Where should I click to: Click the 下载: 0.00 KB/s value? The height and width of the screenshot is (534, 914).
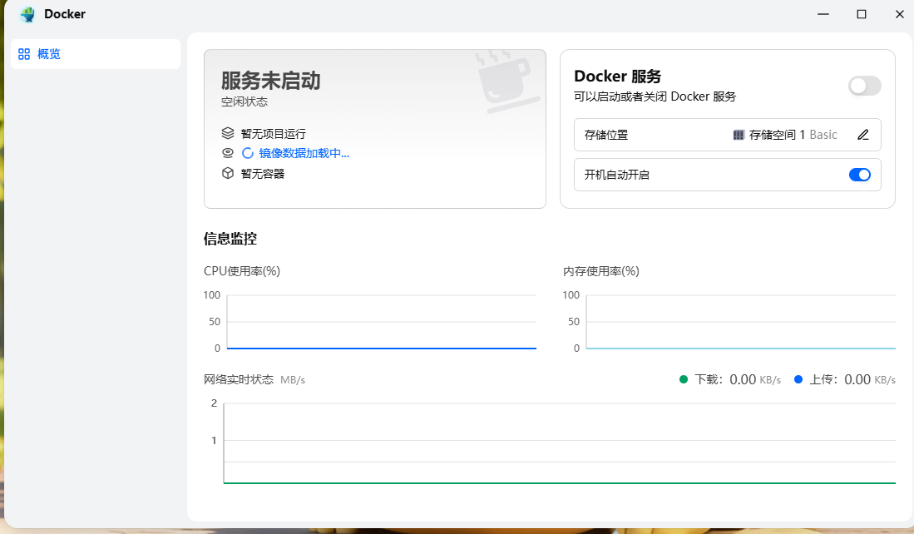738,379
